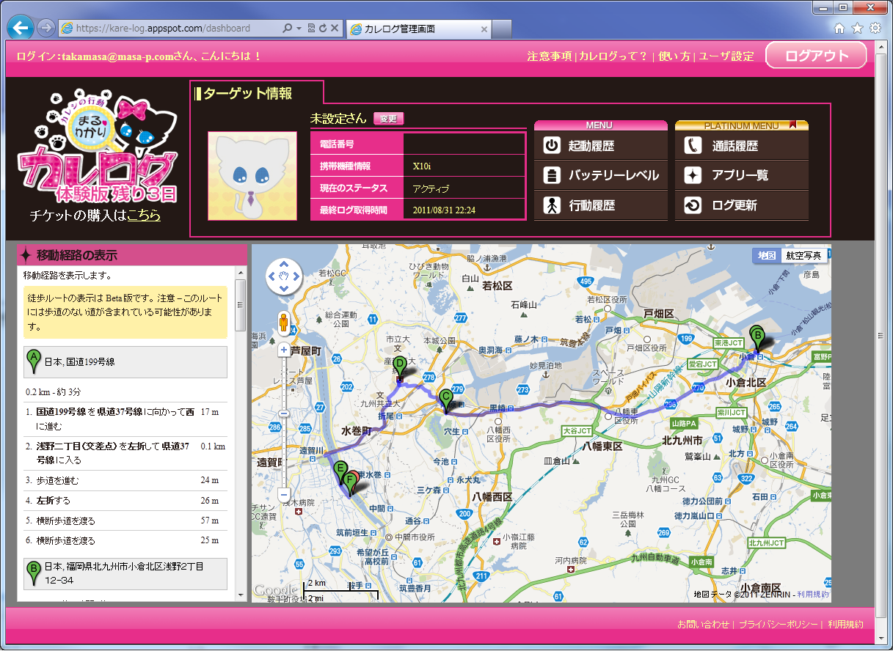Click the map zoom in plus button
893x651 pixels.
point(284,350)
